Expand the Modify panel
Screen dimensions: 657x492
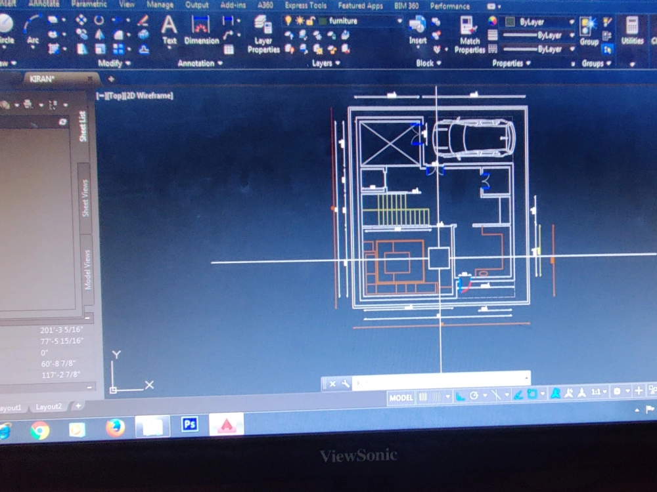[x=114, y=64]
